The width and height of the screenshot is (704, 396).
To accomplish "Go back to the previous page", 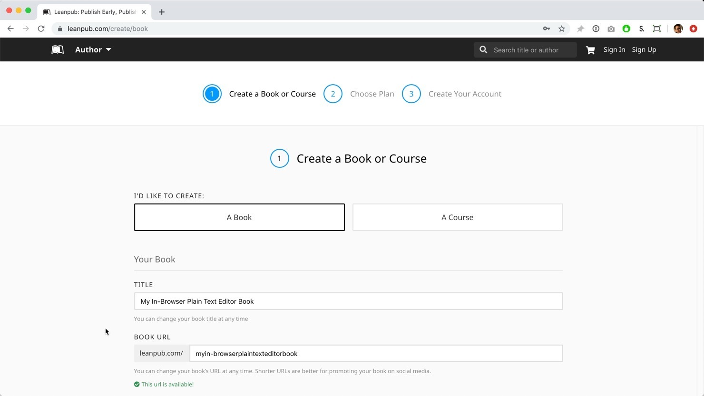I will (x=10, y=29).
